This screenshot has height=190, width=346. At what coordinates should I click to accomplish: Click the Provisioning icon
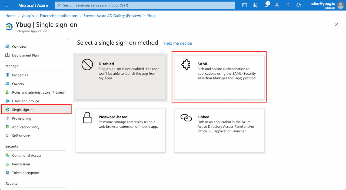pyautogui.click(x=7, y=118)
